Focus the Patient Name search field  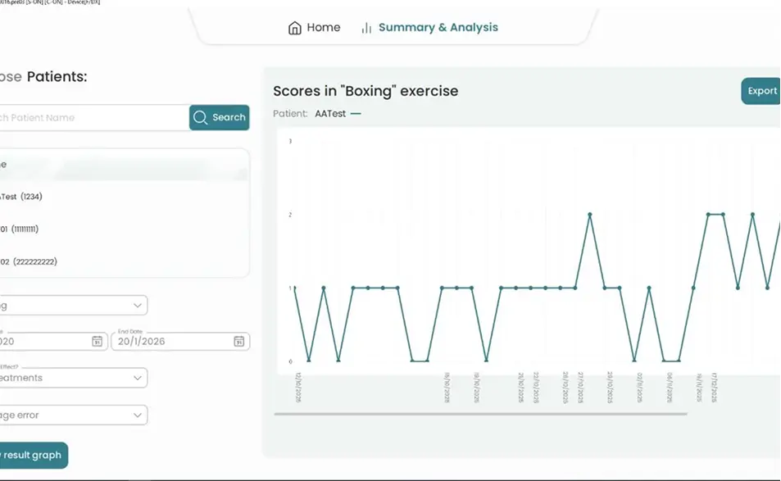pos(93,118)
